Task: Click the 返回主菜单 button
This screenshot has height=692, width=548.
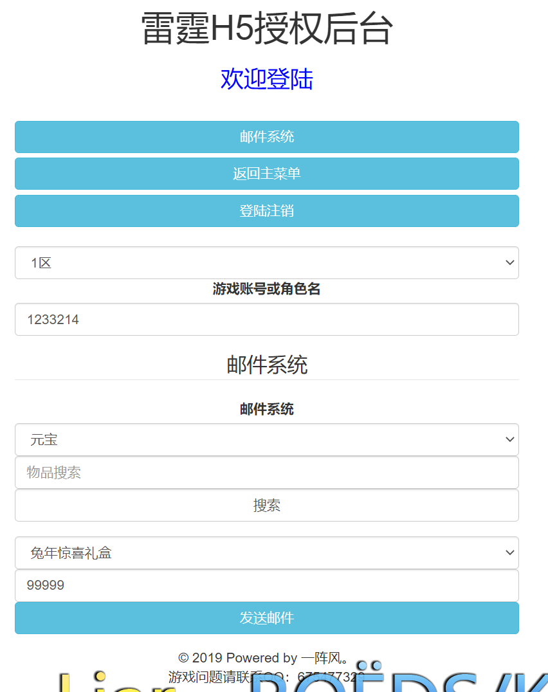Action: click(x=266, y=174)
